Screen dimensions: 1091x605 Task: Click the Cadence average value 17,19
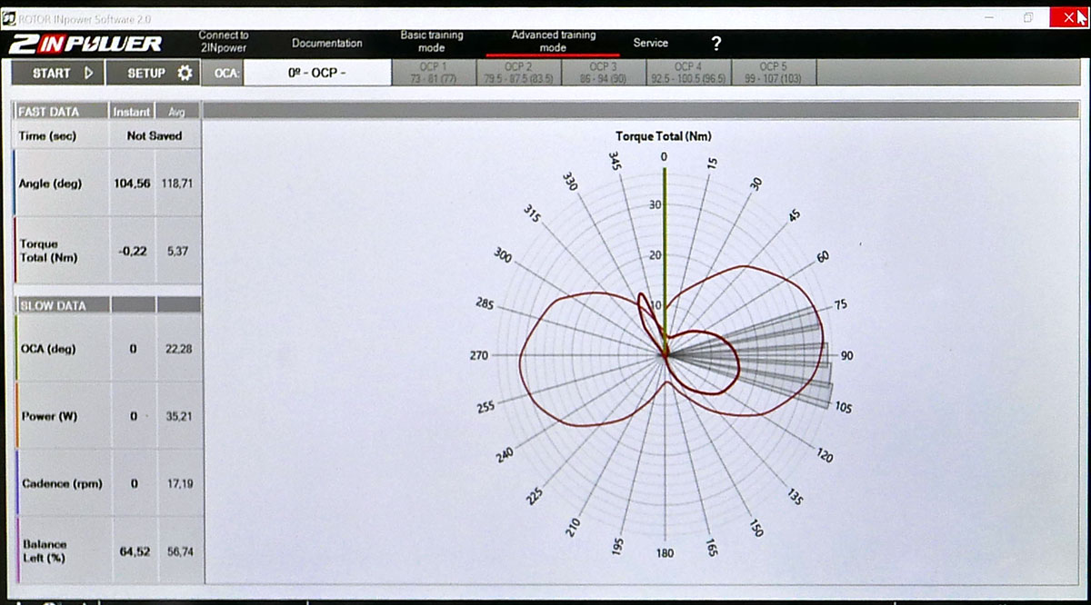(178, 483)
